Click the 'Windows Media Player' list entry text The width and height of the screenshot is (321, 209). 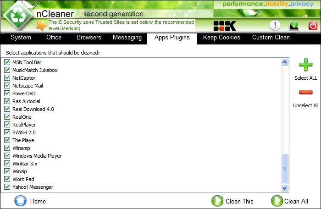[37, 156]
